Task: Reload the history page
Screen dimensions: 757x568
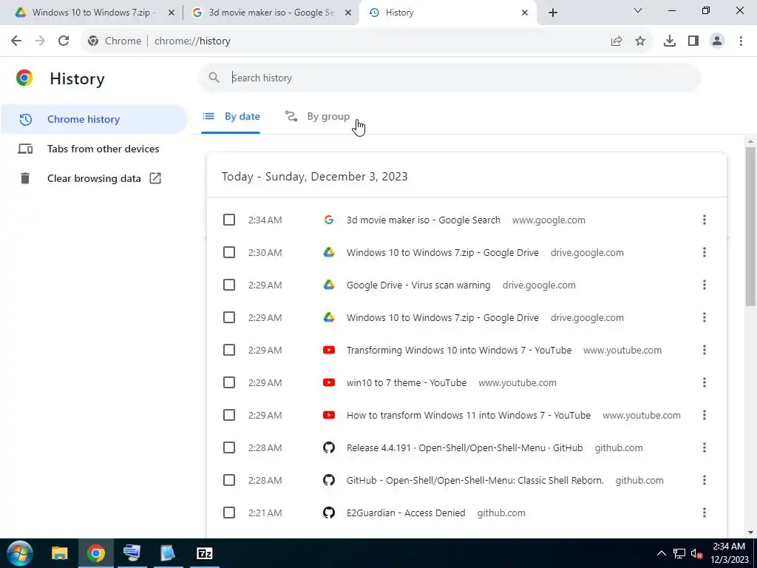Action: (x=64, y=41)
